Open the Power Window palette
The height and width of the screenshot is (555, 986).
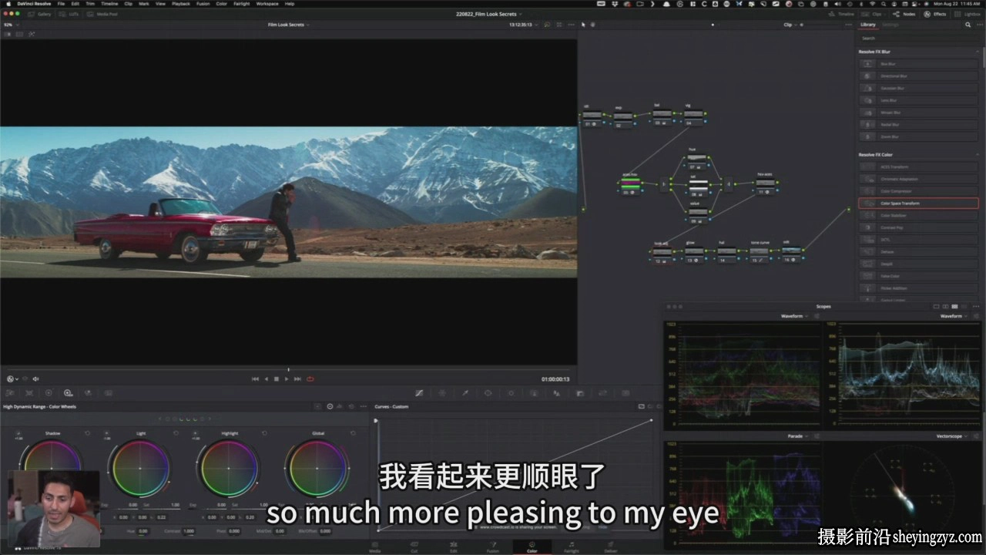(x=488, y=393)
